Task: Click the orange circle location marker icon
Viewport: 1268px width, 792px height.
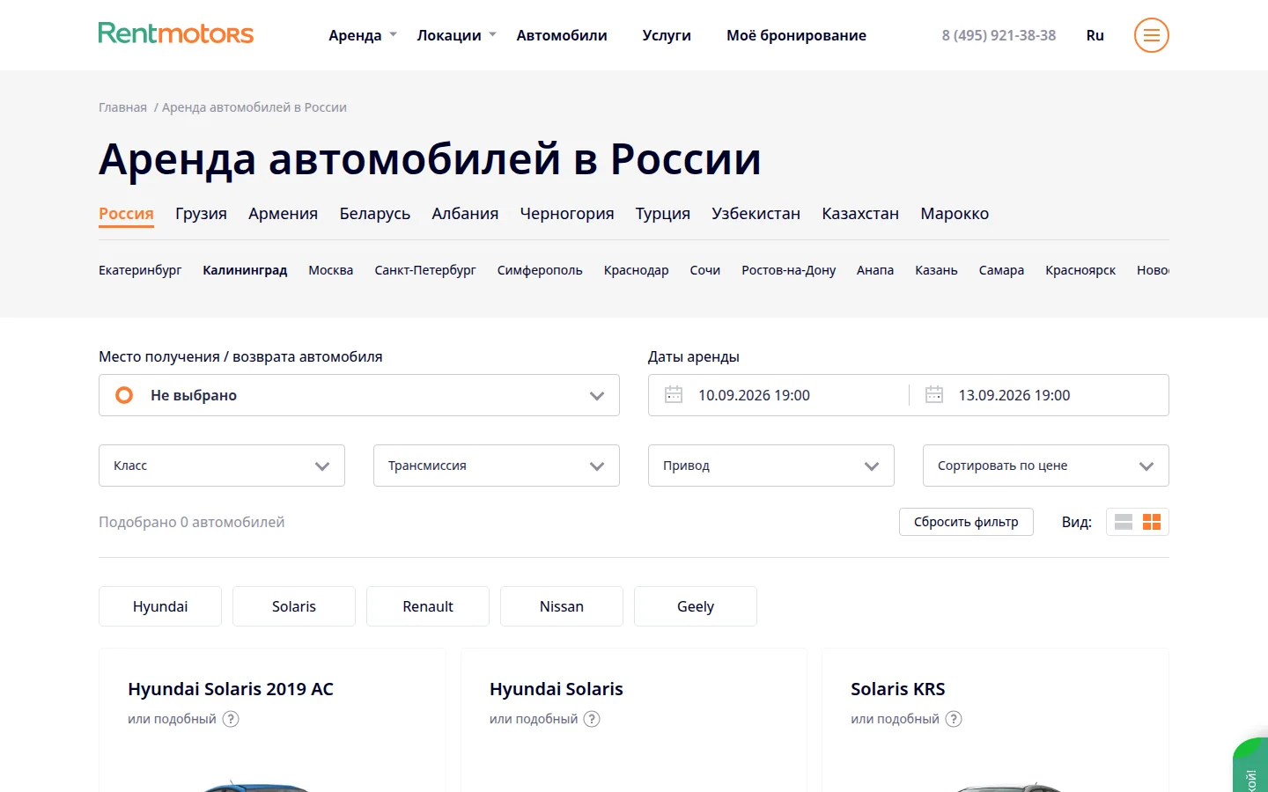Action: click(124, 395)
